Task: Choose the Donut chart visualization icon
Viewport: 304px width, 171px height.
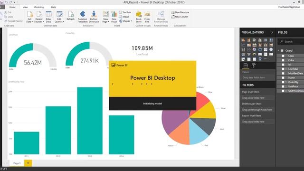Action: point(260,49)
